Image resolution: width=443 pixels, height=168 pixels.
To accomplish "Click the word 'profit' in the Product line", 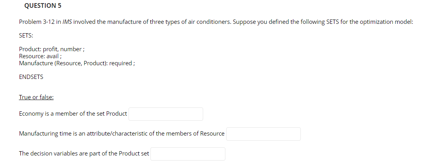I will pyautogui.click(x=50, y=49).
